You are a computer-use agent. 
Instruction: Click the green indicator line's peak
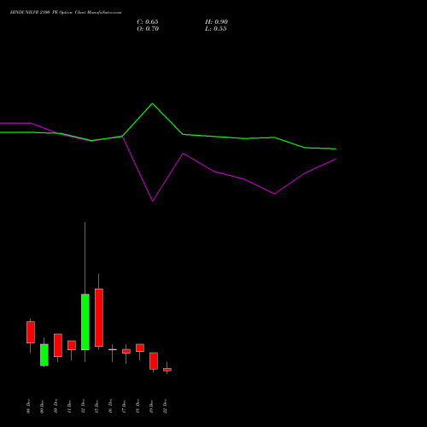pyautogui.click(x=152, y=103)
